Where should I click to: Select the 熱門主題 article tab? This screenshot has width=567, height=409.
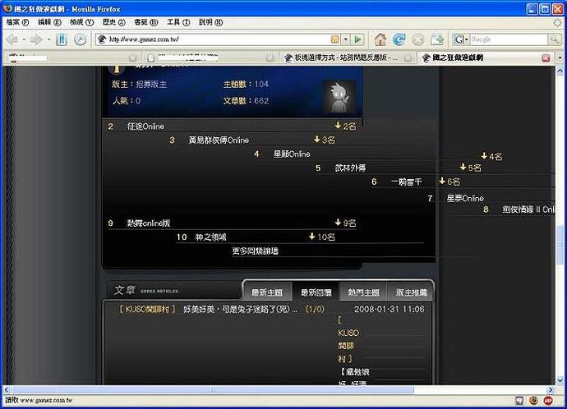click(x=363, y=292)
